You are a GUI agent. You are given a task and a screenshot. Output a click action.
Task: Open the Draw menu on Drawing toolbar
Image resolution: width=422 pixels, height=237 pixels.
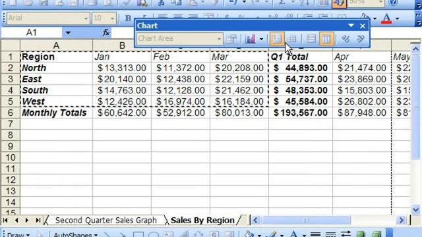pos(18,234)
